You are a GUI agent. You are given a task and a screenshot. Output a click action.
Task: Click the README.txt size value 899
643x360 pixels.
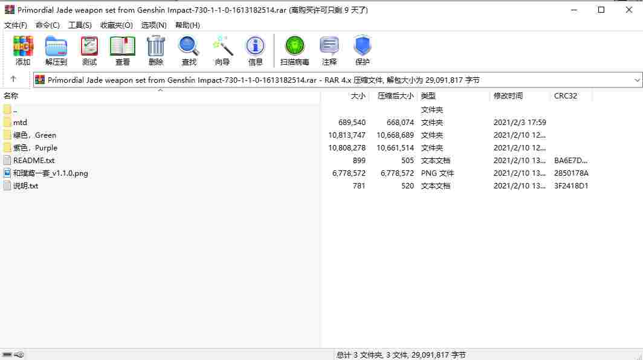[359, 160]
